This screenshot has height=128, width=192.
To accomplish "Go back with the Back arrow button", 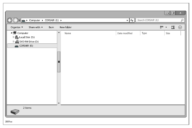I will 10,20.
